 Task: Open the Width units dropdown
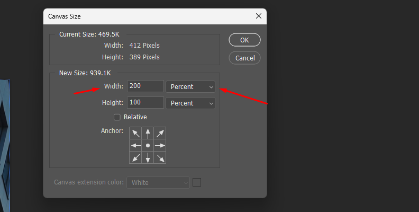pyautogui.click(x=190, y=86)
